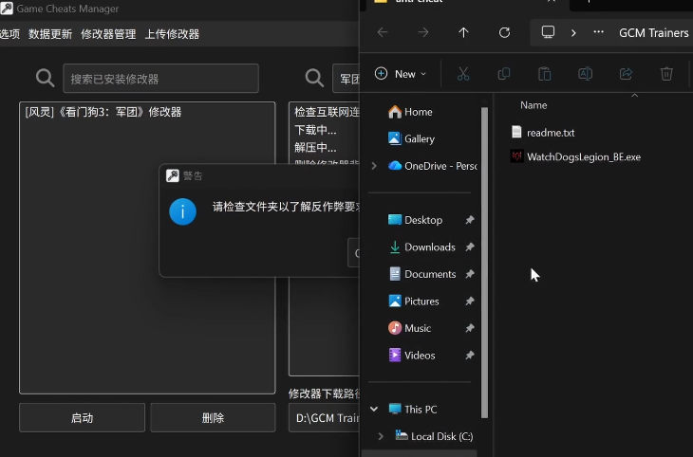693x457 pixels.
Task: Open the 选项 menu in Game Cheats Manager
Action: 9,34
